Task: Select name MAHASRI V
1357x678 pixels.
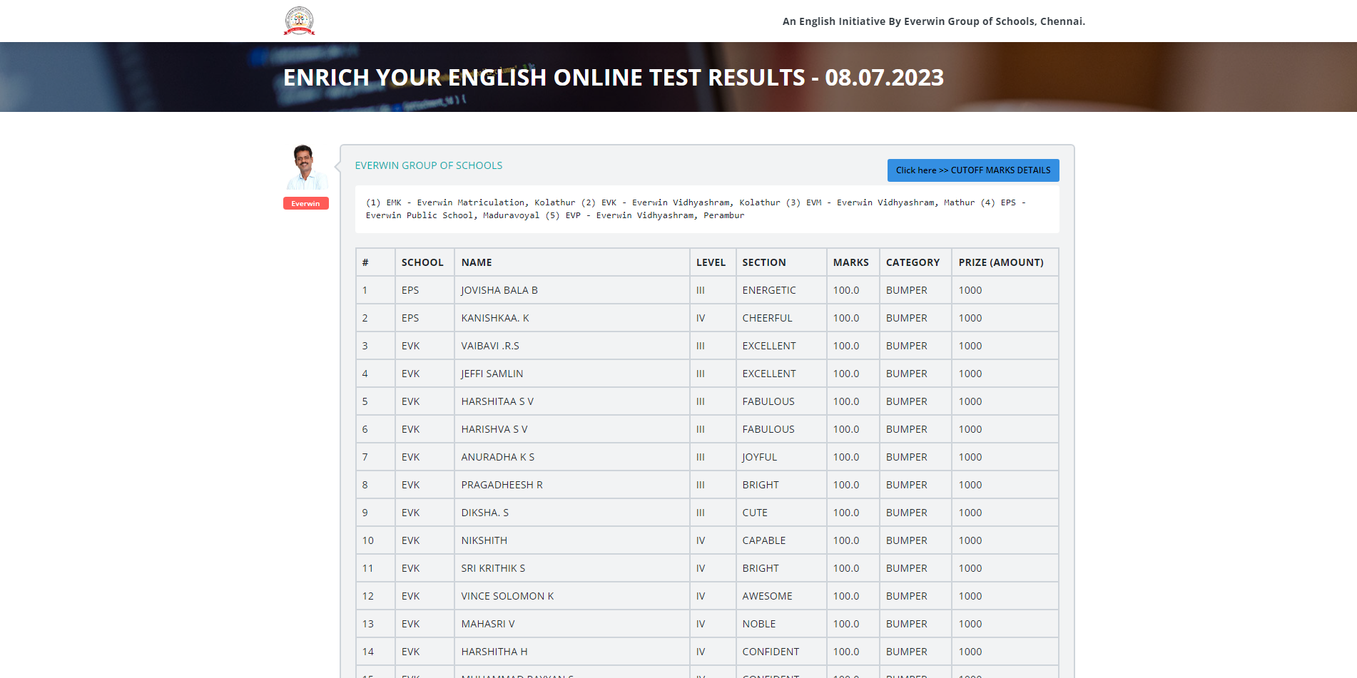Action: (x=488, y=624)
